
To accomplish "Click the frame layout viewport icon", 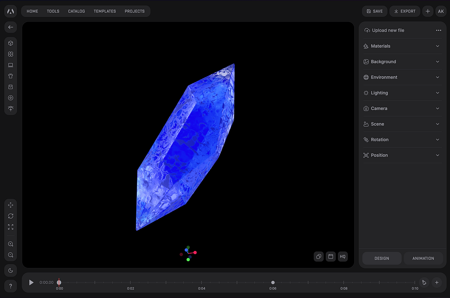I will click(x=331, y=257).
